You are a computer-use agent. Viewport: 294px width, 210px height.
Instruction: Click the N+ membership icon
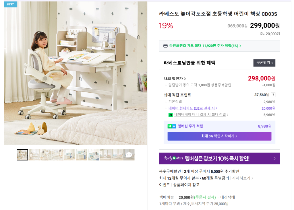[x=172, y=126]
